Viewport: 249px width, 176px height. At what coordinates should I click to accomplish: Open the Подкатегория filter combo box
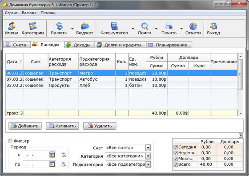click(x=128, y=164)
